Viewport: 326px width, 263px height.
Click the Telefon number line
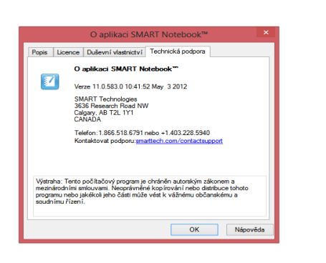point(142,133)
